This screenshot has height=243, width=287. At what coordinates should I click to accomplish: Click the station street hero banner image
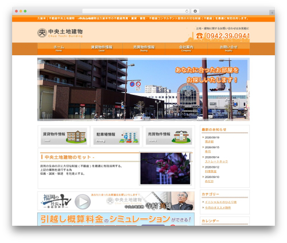click(143, 89)
